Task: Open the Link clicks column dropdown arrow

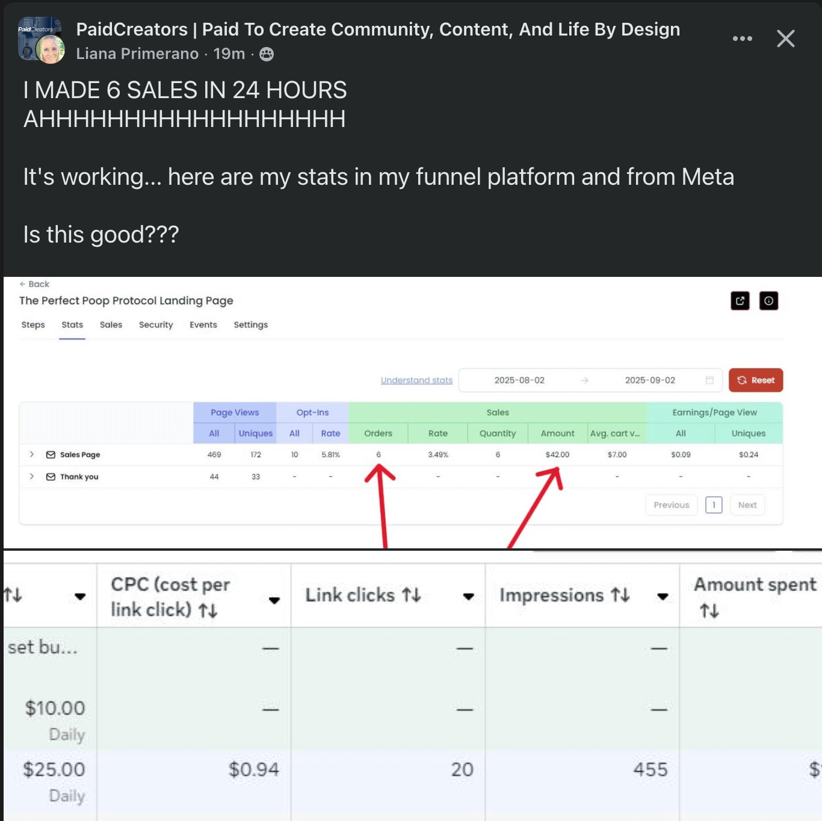Action: [x=468, y=596]
